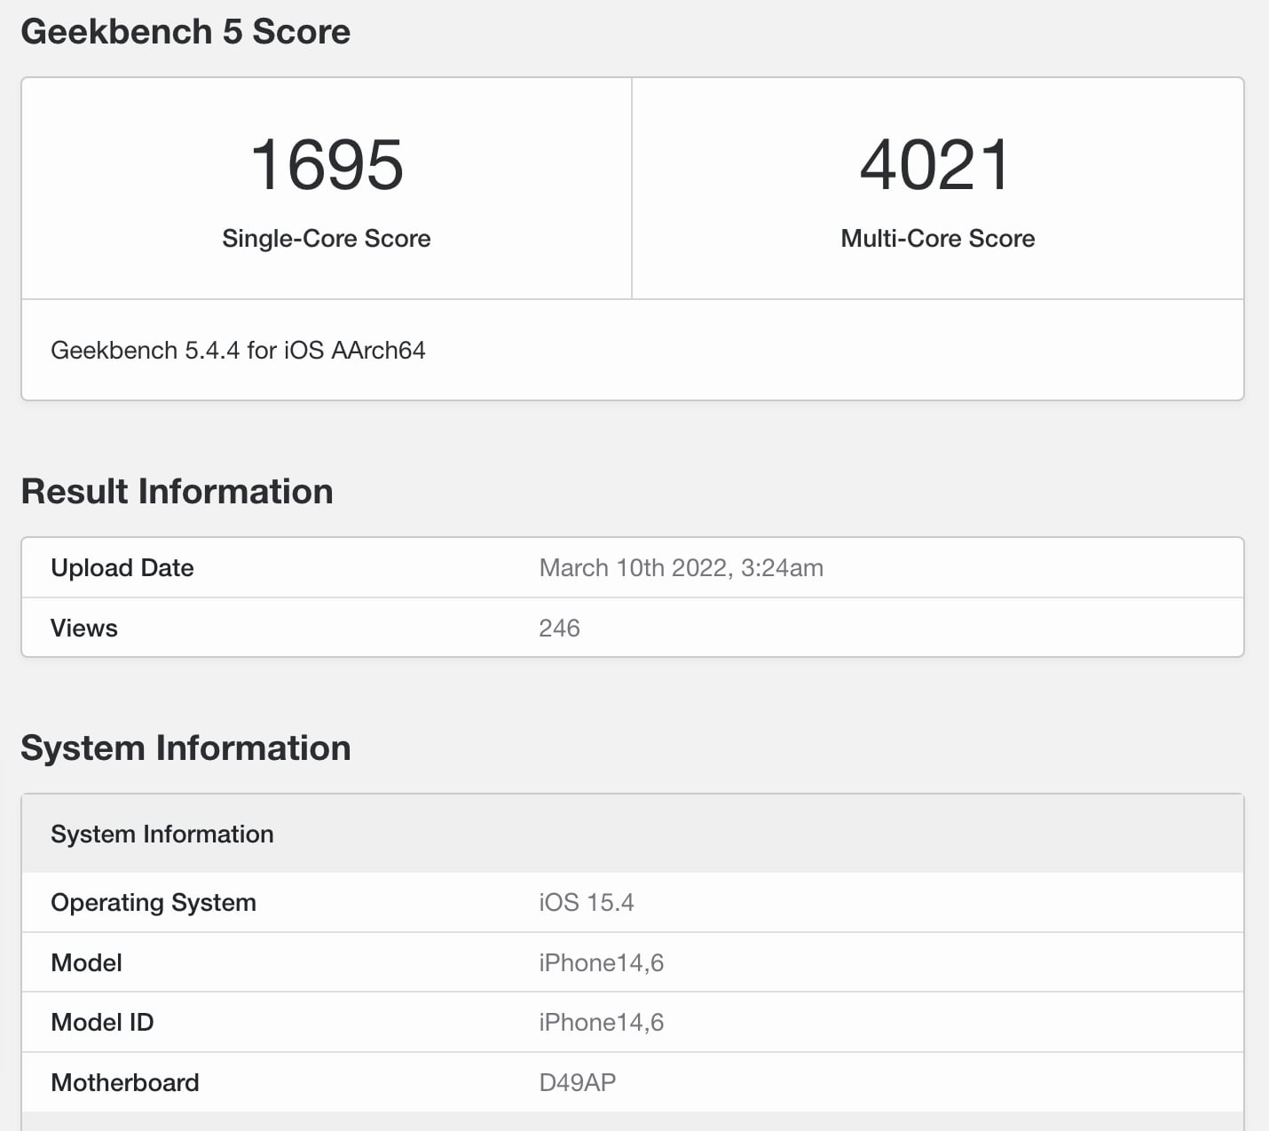This screenshot has width=1269, height=1131.
Task: Select iPhone14,6 value in the Model ID row
Action: [601, 1022]
